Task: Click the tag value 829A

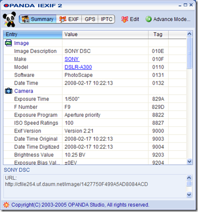Action: 158,99
